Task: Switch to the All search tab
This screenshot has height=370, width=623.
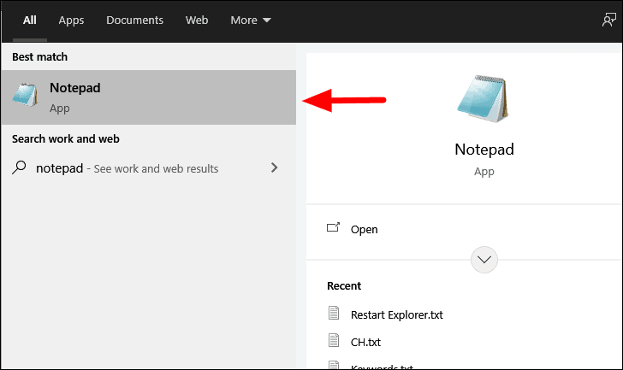Action: 30,21
